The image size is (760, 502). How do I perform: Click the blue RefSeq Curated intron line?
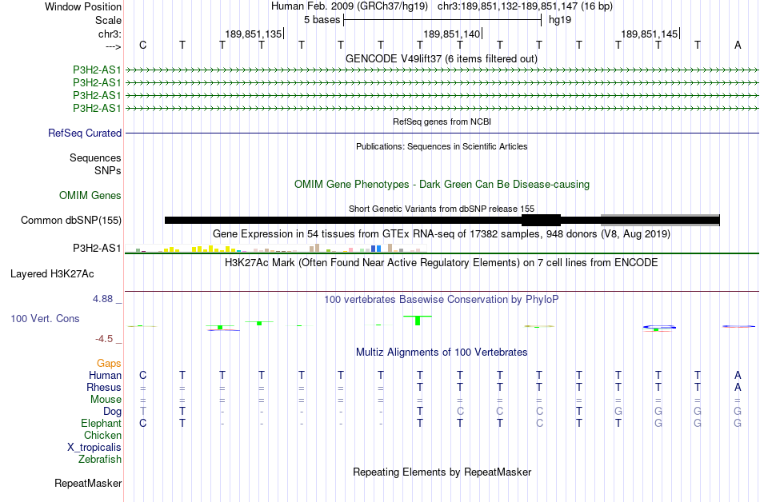click(x=442, y=133)
